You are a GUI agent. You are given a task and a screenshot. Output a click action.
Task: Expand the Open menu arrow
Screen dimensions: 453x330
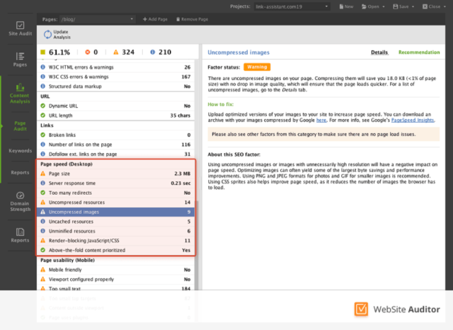point(384,6)
